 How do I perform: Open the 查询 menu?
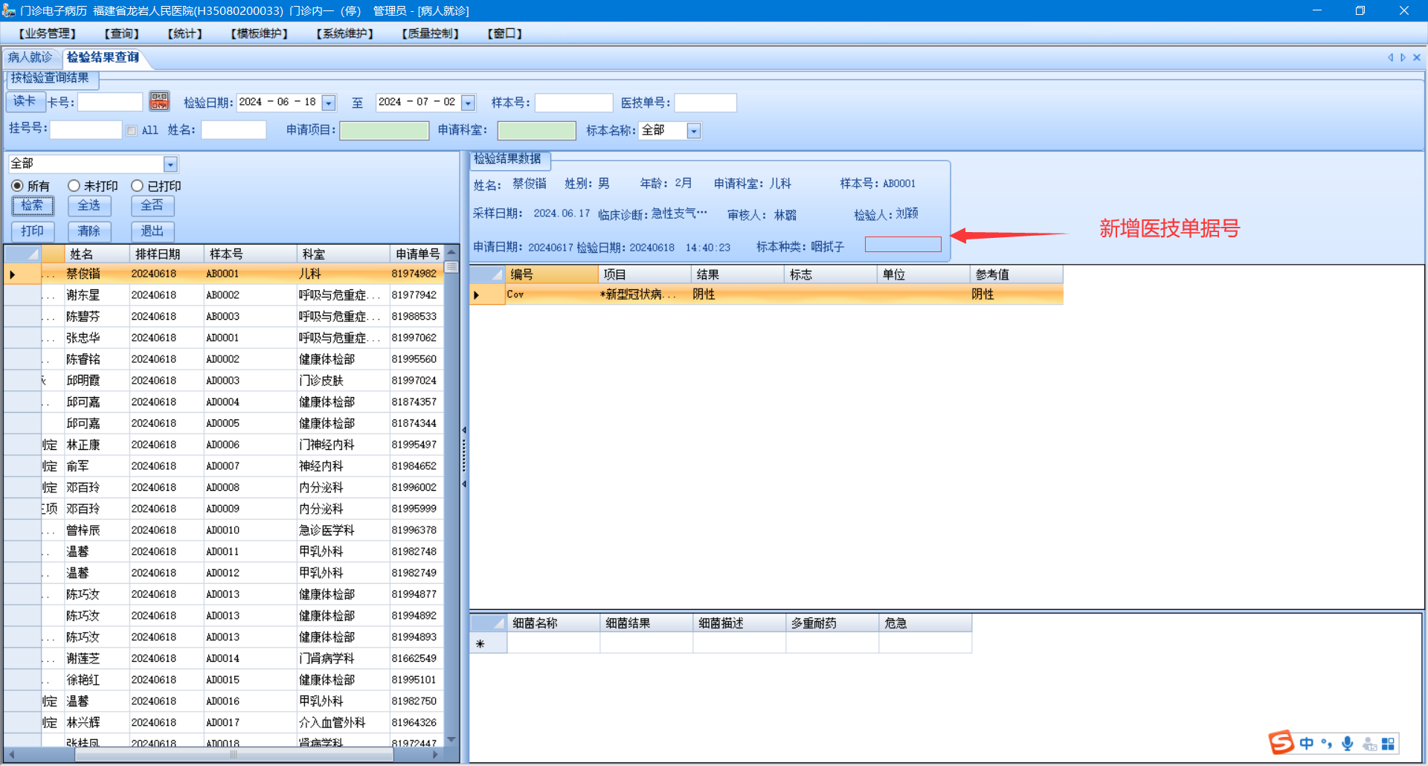click(122, 33)
